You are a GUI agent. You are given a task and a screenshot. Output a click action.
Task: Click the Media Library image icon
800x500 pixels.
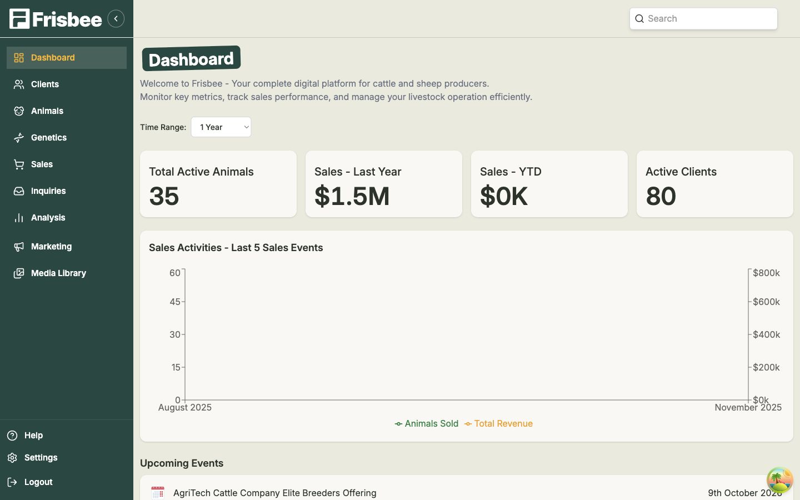tap(19, 273)
